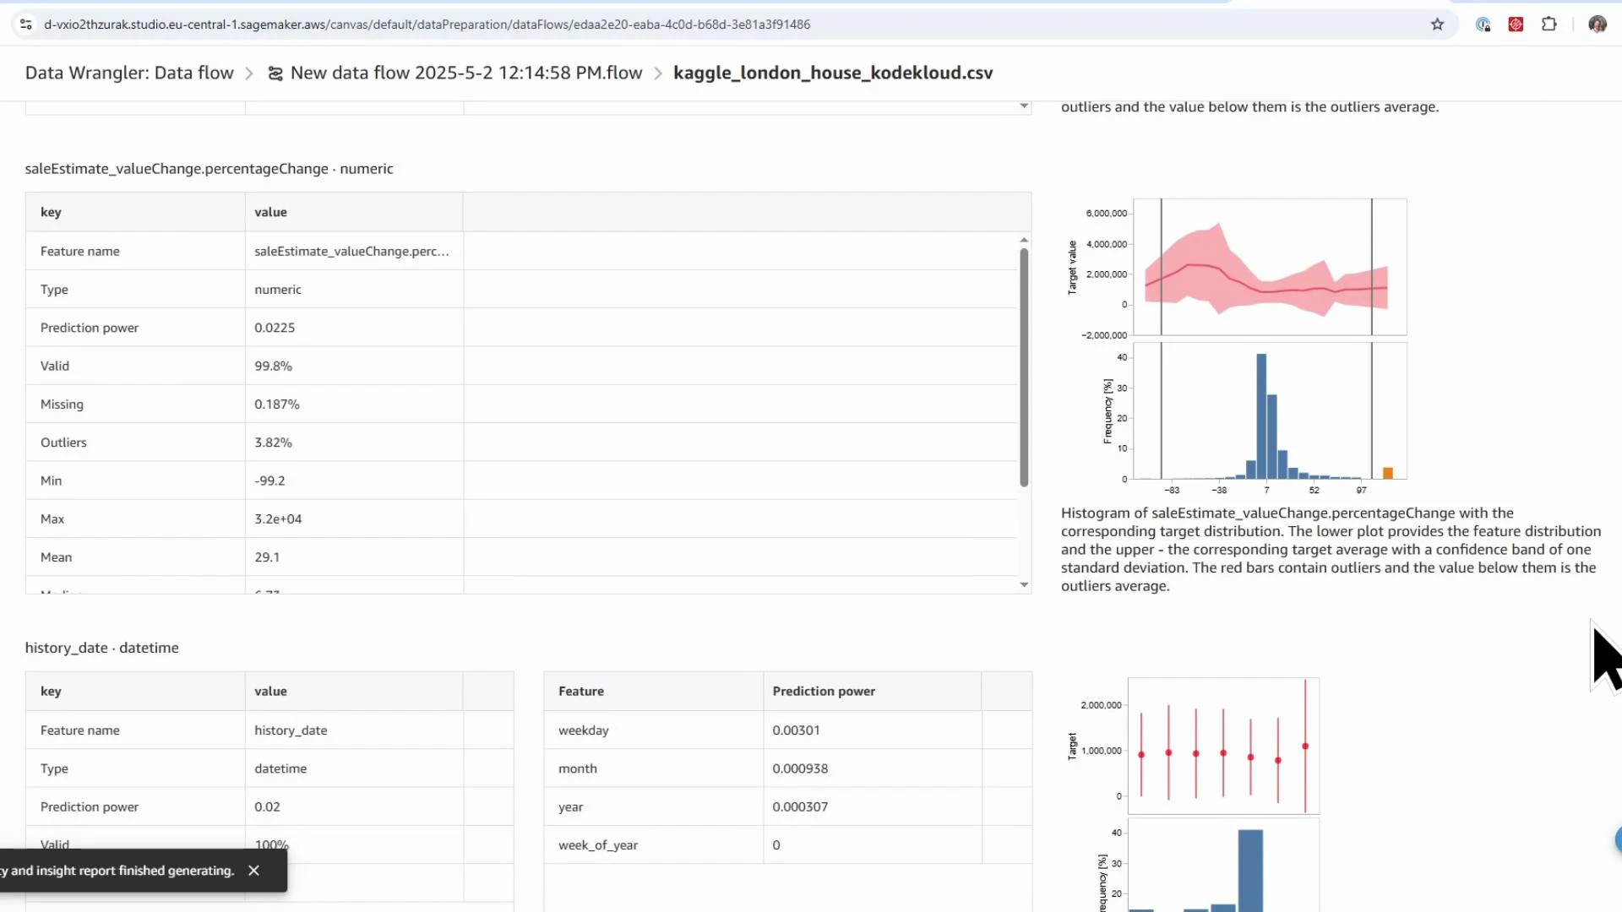Open the browser profile avatar
The width and height of the screenshot is (1622, 912).
pos(1598,24)
